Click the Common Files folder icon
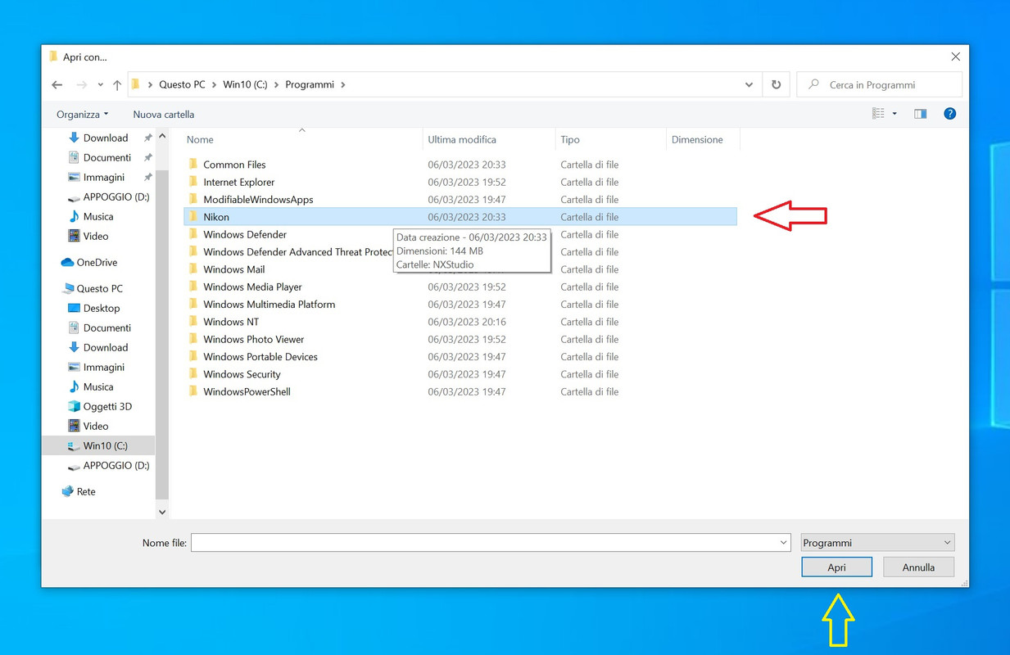Screen dimensions: 1010x655 (x=193, y=164)
